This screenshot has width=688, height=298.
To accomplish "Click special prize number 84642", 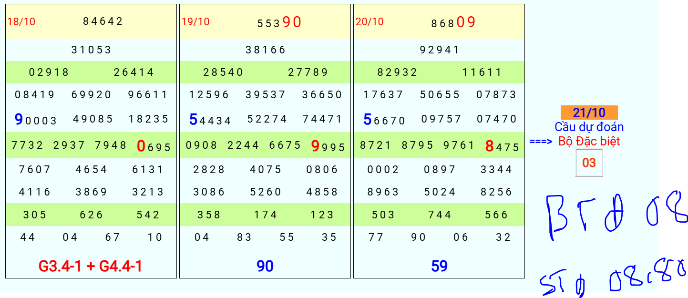I will tap(103, 21).
